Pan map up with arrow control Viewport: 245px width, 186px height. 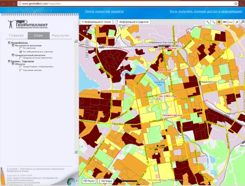[x=87, y=28]
